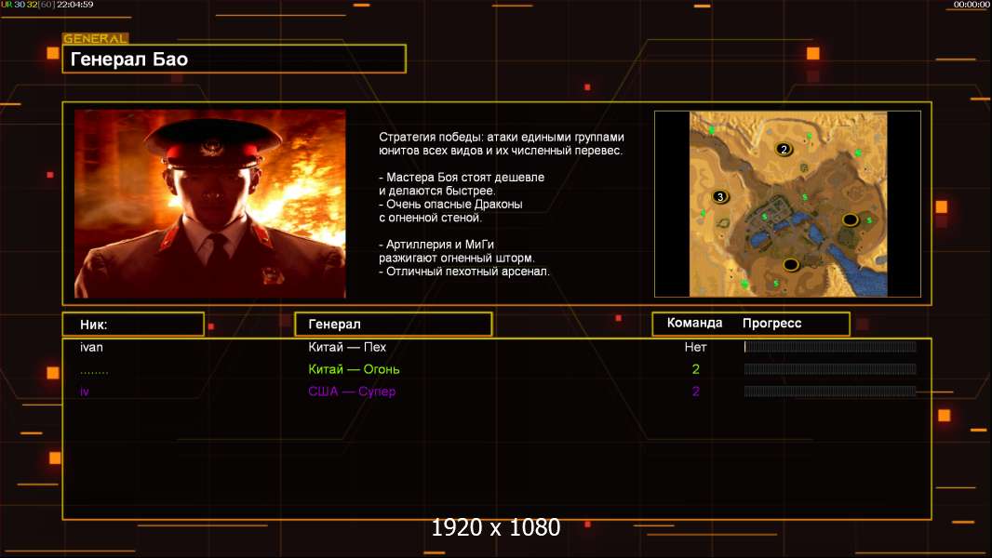Click the yellow GENERAL label tag
Screen dimensions: 992x558
point(96,38)
